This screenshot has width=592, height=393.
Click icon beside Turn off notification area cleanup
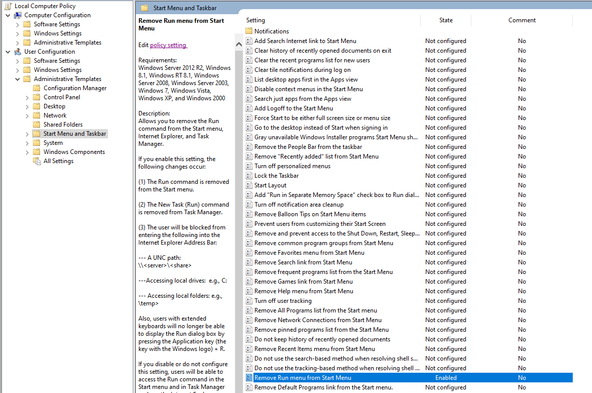(x=249, y=205)
